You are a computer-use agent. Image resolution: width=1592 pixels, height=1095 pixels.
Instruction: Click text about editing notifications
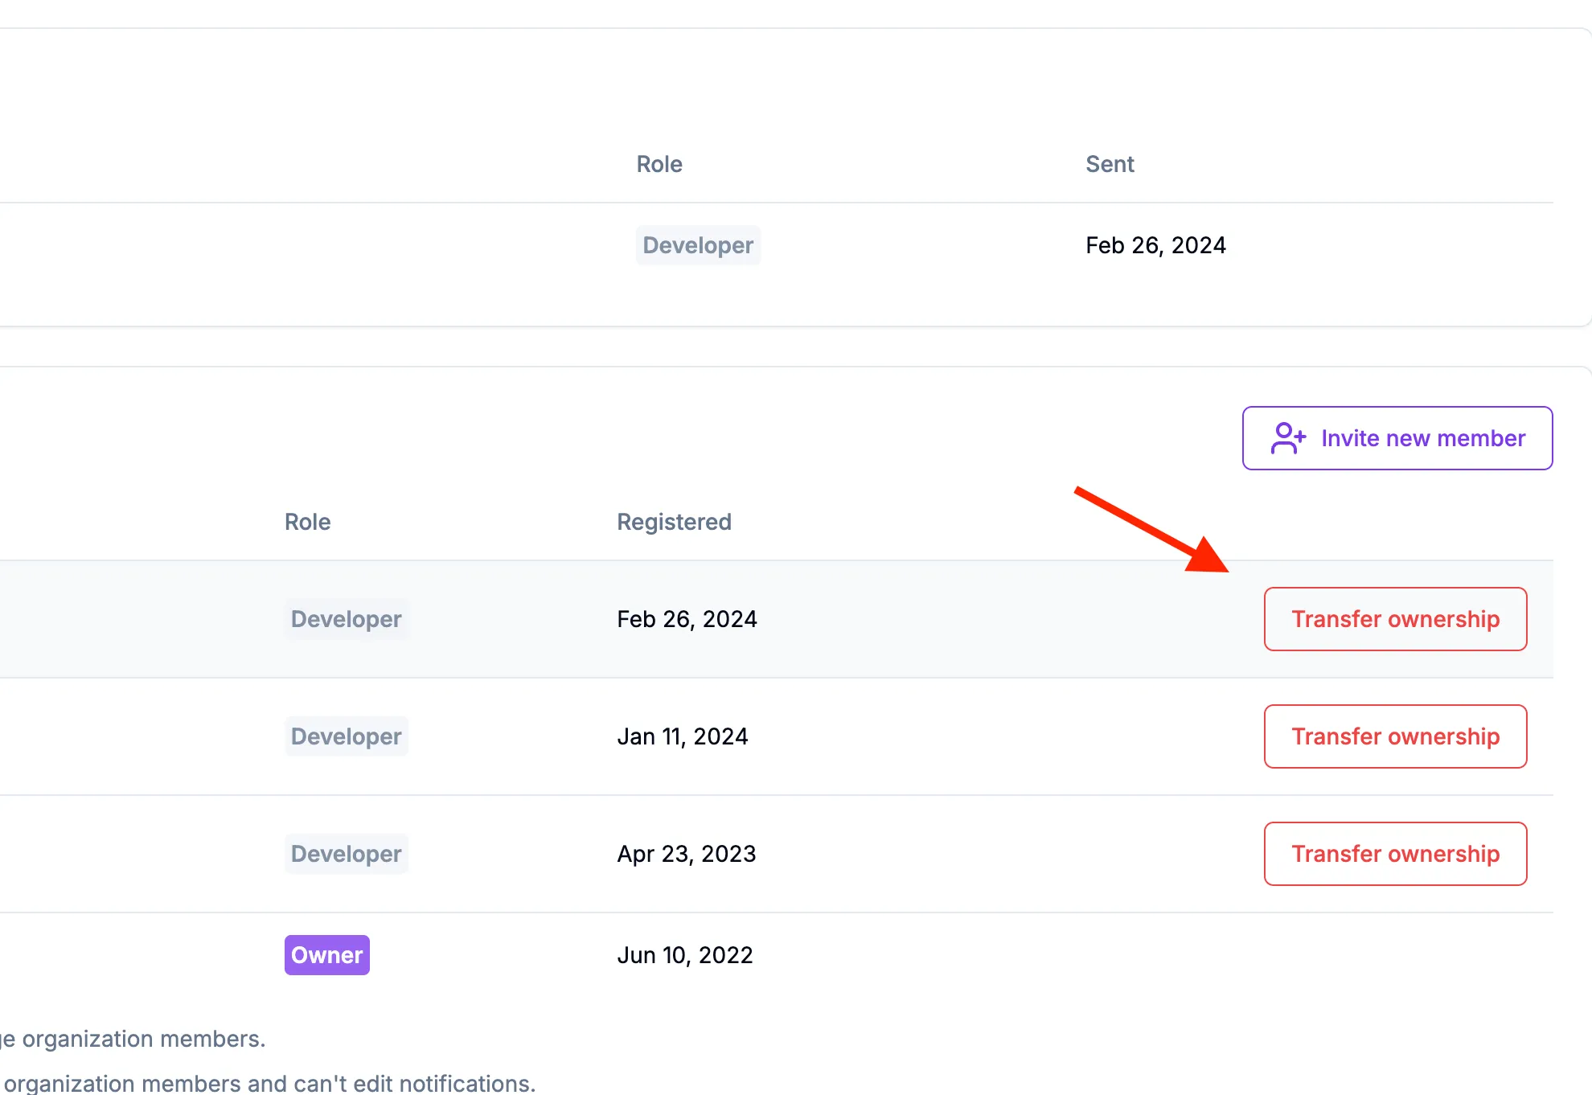pyautogui.click(x=270, y=1083)
